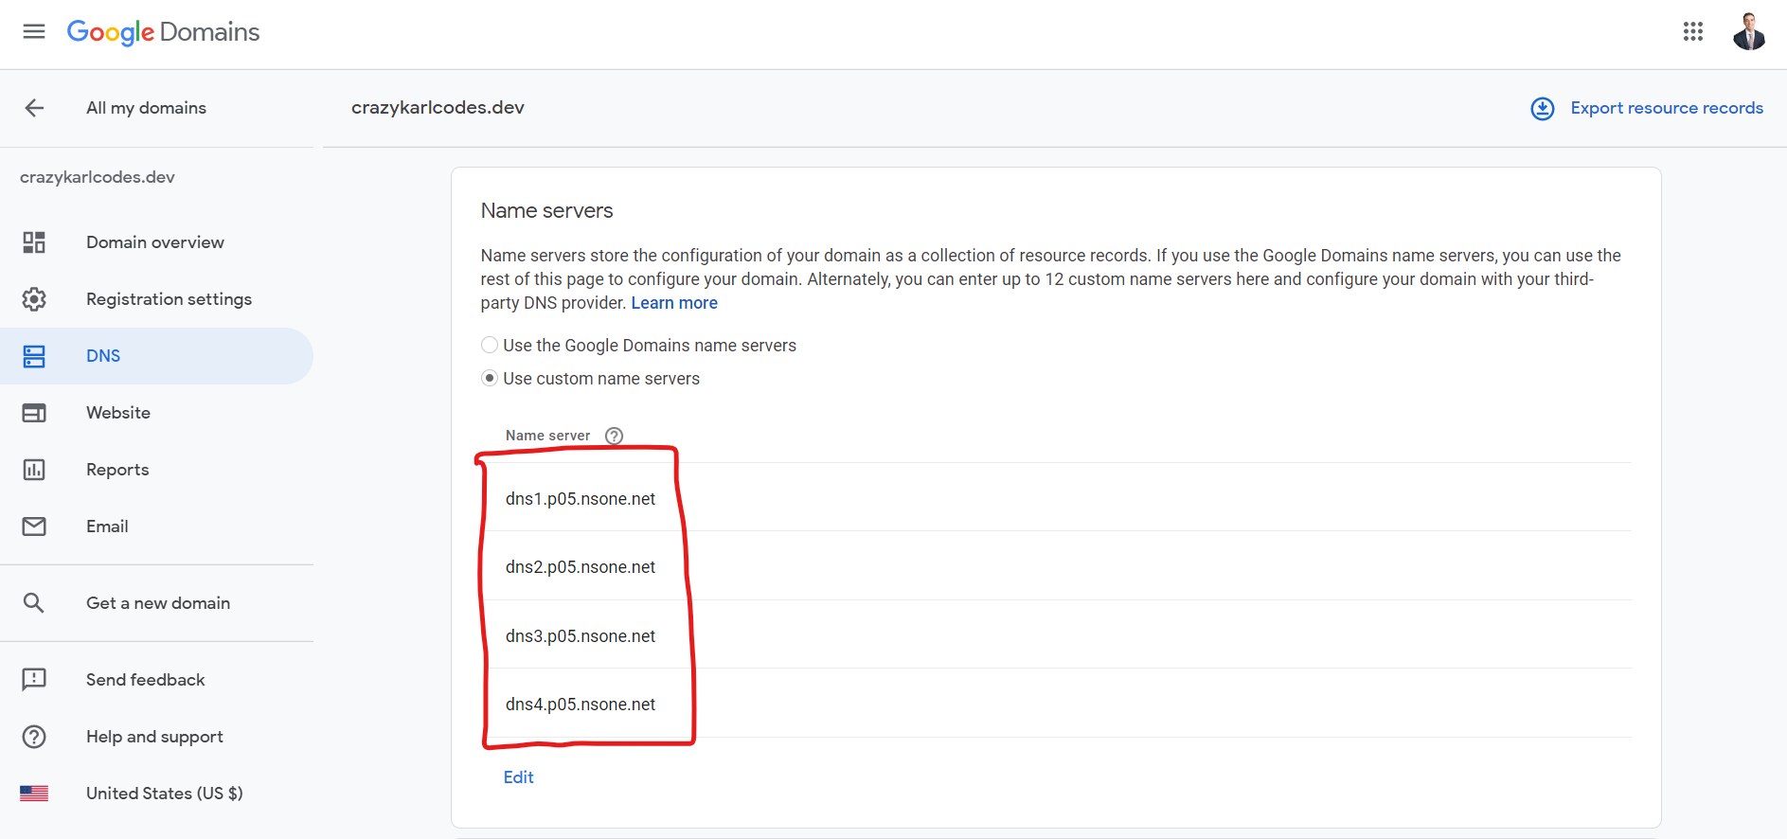This screenshot has width=1787, height=839.
Task: Open the Email section
Action: pos(107,527)
